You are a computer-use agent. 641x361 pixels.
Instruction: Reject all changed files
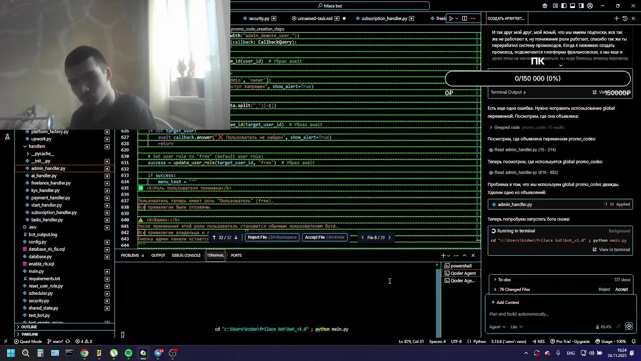click(604, 289)
